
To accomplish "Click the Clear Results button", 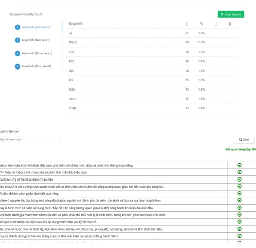I will point(231,14).
